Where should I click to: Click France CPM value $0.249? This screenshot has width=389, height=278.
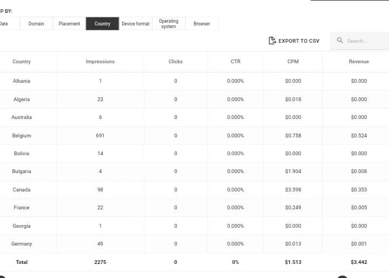[x=293, y=207]
